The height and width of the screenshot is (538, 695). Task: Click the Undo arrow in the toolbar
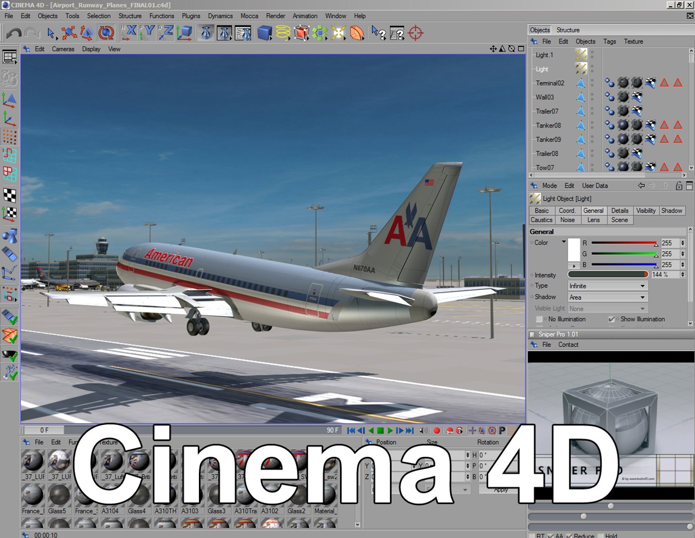coord(13,33)
